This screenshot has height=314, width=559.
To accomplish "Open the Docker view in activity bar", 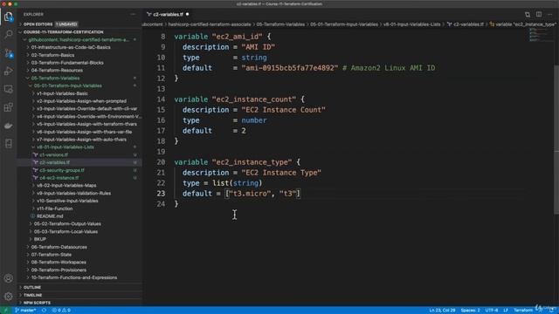I will 8,126.
